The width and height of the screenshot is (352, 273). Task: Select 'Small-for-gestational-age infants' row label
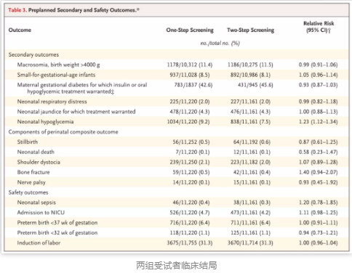(56, 75)
